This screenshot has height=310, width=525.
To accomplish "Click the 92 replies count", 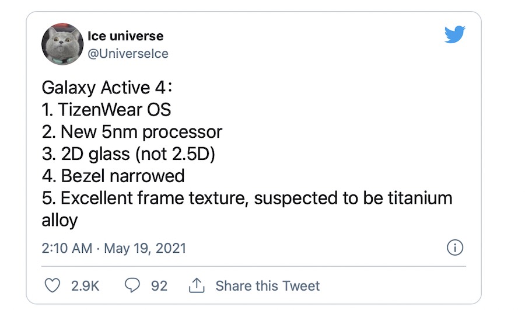I will click(159, 285).
